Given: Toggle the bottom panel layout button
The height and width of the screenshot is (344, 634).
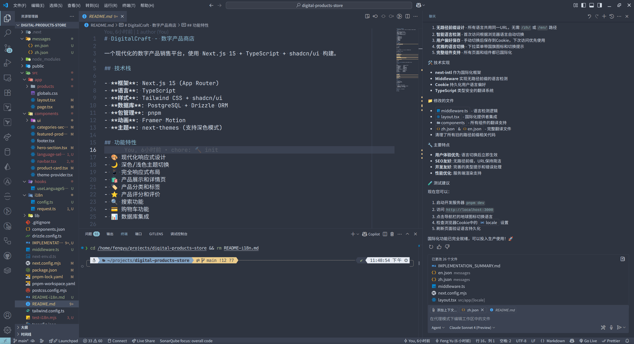Looking at the screenshot, I should (x=592, y=5).
